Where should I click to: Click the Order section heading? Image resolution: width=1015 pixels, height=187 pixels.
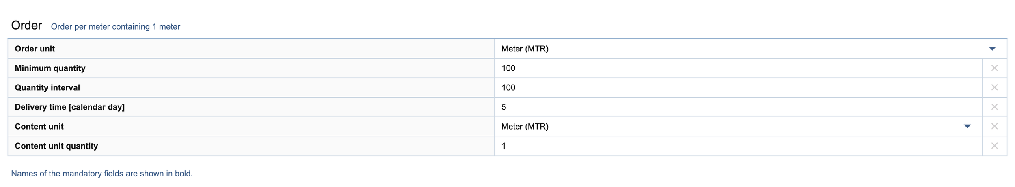click(x=26, y=25)
